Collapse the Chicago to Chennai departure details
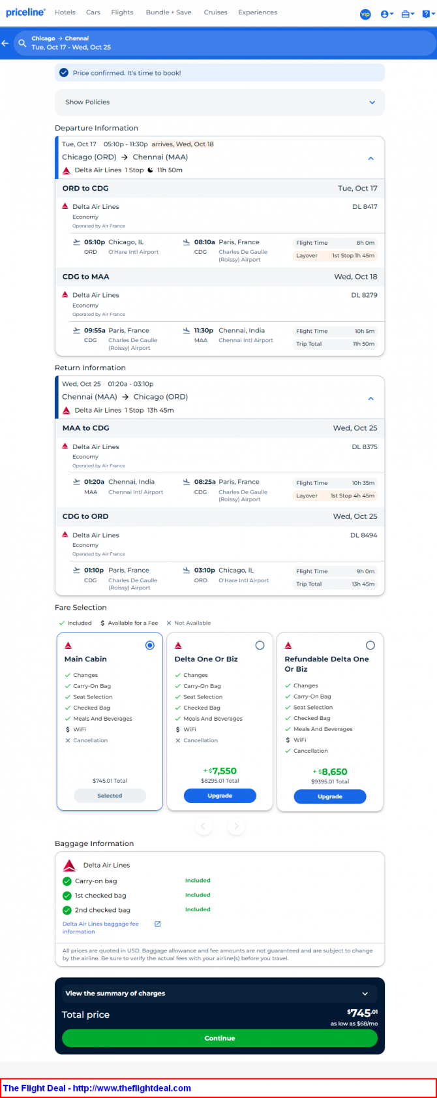 pos(370,159)
